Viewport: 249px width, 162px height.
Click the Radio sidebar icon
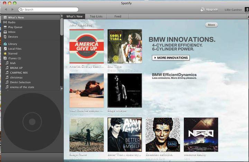click(5, 22)
